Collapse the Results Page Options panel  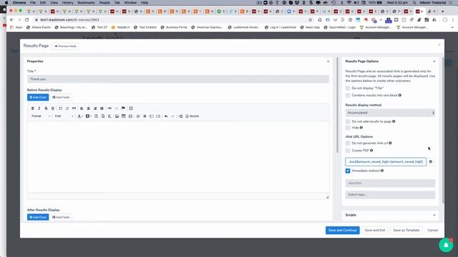pos(434,61)
